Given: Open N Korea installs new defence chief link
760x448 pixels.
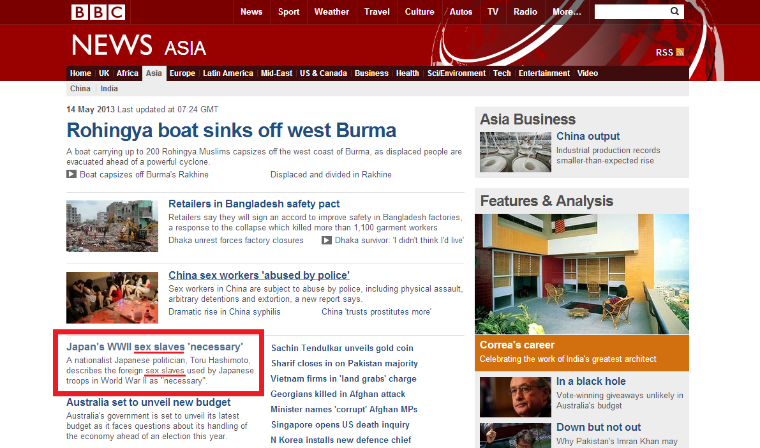Looking at the screenshot, I should pos(341,440).
